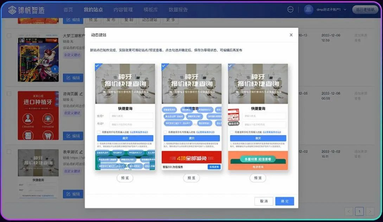Click 编辑 button for 大梦江湖 site
The height and width of the screenshot is (222, 383).
click(73, 78)
